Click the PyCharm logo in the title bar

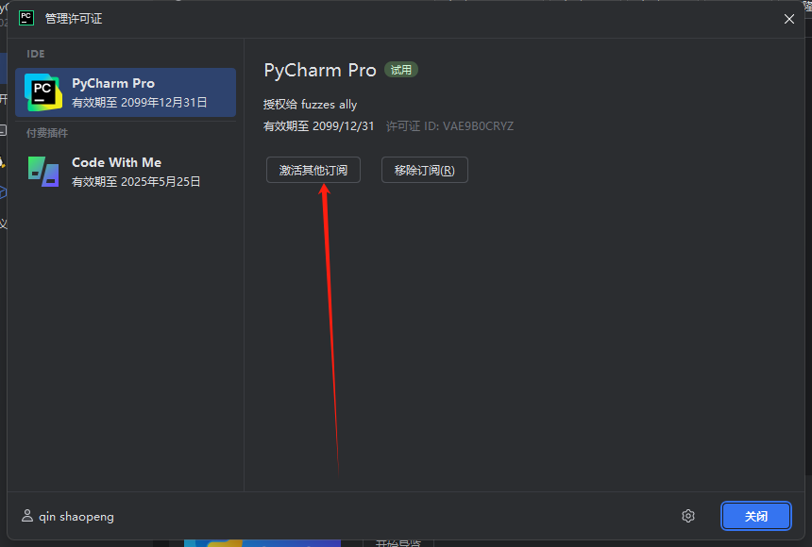[x=26, y=18]
